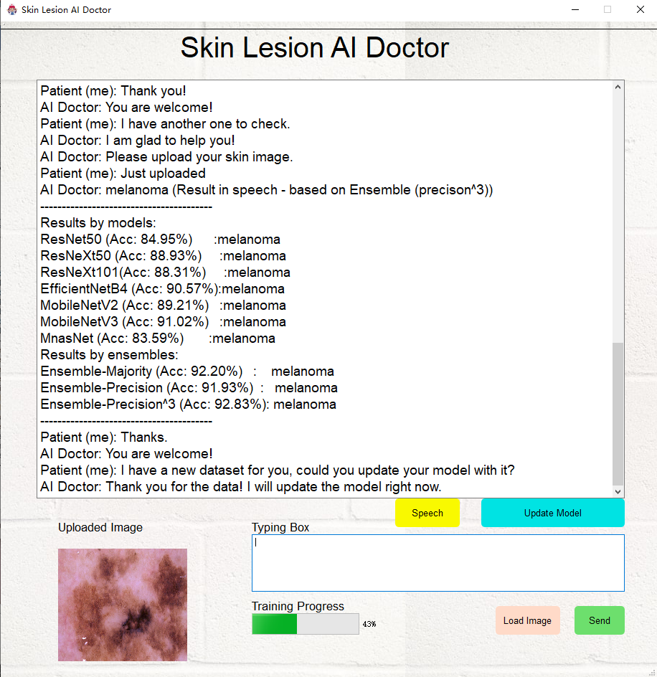Viewport: 657px width, 677px height.
Task: Click the Load Image button
Action: 527,620
